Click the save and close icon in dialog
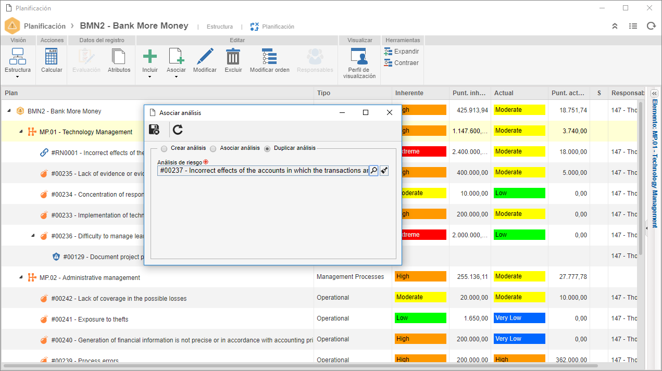The height and width of the screenshot is (371, 662). [x=154, y=130]
